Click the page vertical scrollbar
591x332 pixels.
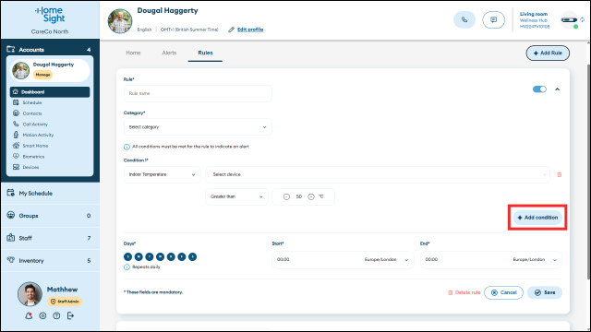point(588,172)
